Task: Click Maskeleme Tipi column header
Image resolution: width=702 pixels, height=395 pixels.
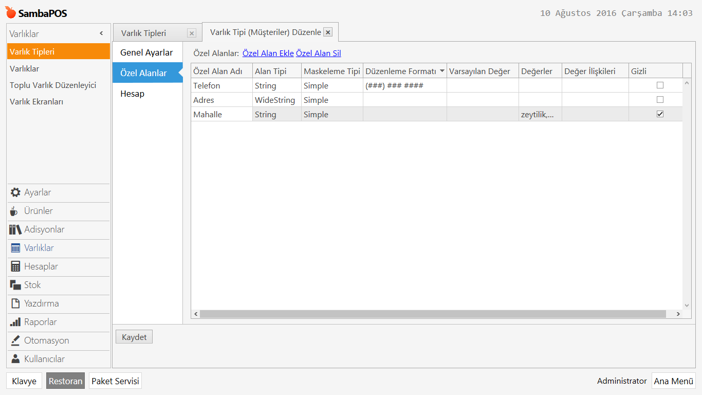Action: coord(332,71)
